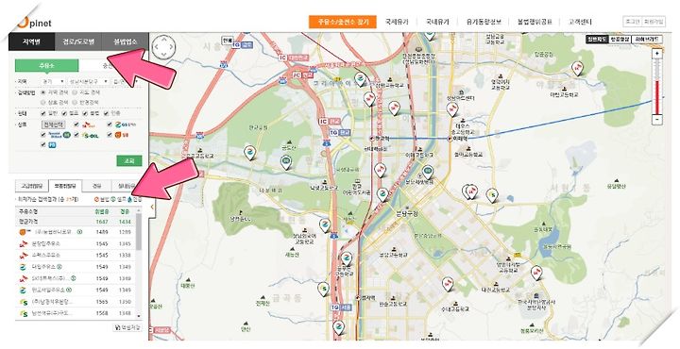
Task: Uncheck the SK brand checkbox
Action: click(76, 125)
